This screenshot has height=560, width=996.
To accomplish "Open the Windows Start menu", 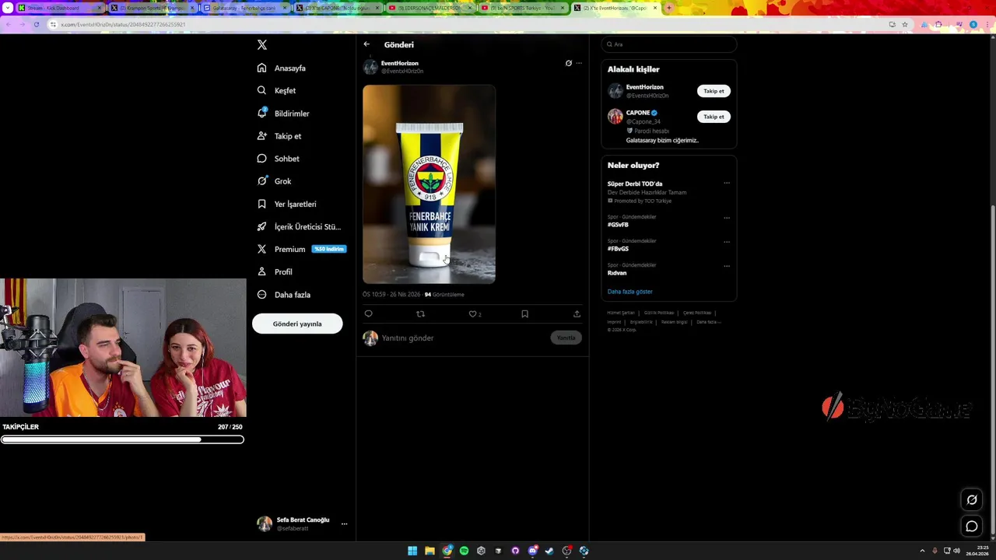I will (x=412, y=551).
